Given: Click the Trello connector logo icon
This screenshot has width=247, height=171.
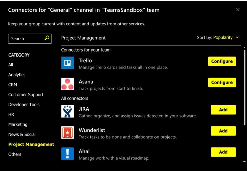Looking at the screenshot, I should [x=67, y=63].
